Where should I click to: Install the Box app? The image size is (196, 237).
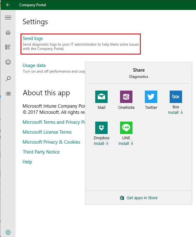[176, 112]
